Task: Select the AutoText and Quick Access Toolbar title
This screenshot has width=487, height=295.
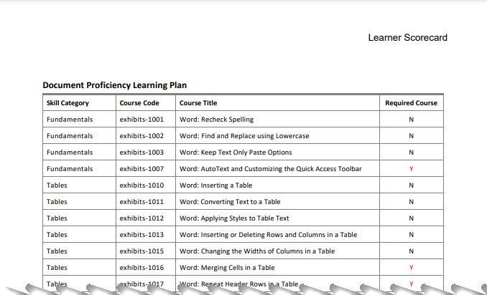Action: 271,169
